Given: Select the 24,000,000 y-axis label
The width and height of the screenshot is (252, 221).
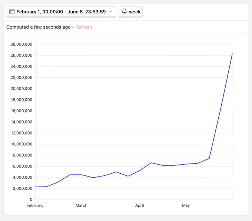Looking at the screenshot, I should pos(21,66).
